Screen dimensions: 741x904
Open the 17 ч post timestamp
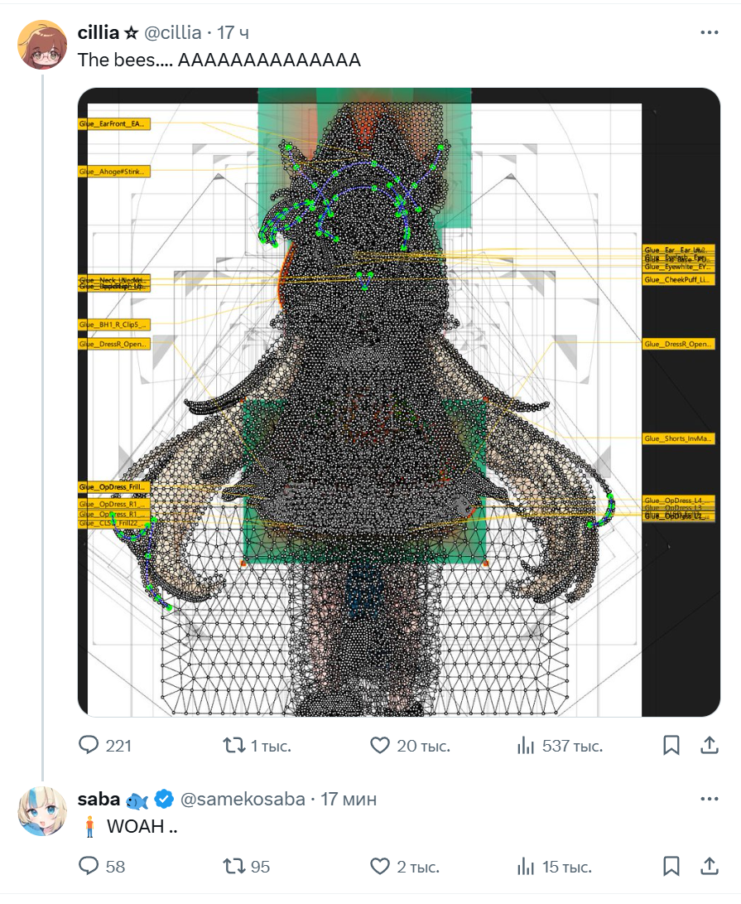coord(233,33)
